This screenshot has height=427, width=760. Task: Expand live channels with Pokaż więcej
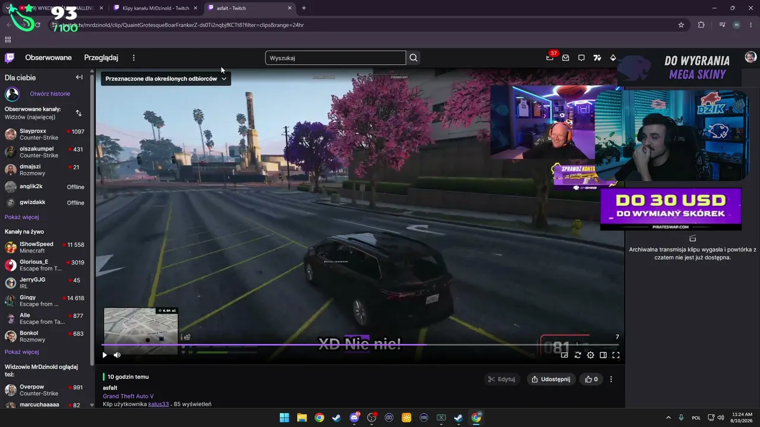tap(22, 352)
